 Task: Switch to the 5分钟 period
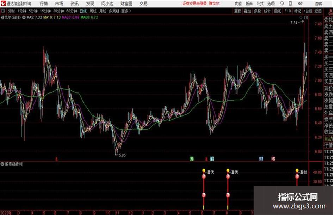[33, 11]
